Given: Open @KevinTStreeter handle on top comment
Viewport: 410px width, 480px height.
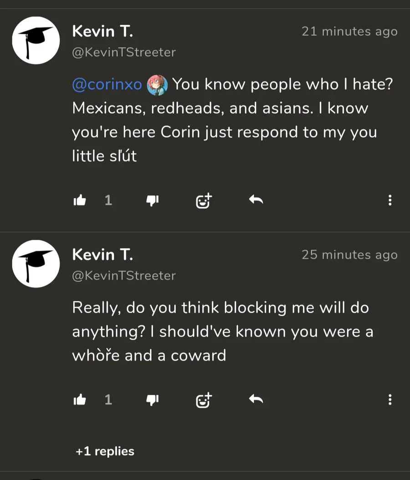Looking at the screenshot, I should click(124, 52).
